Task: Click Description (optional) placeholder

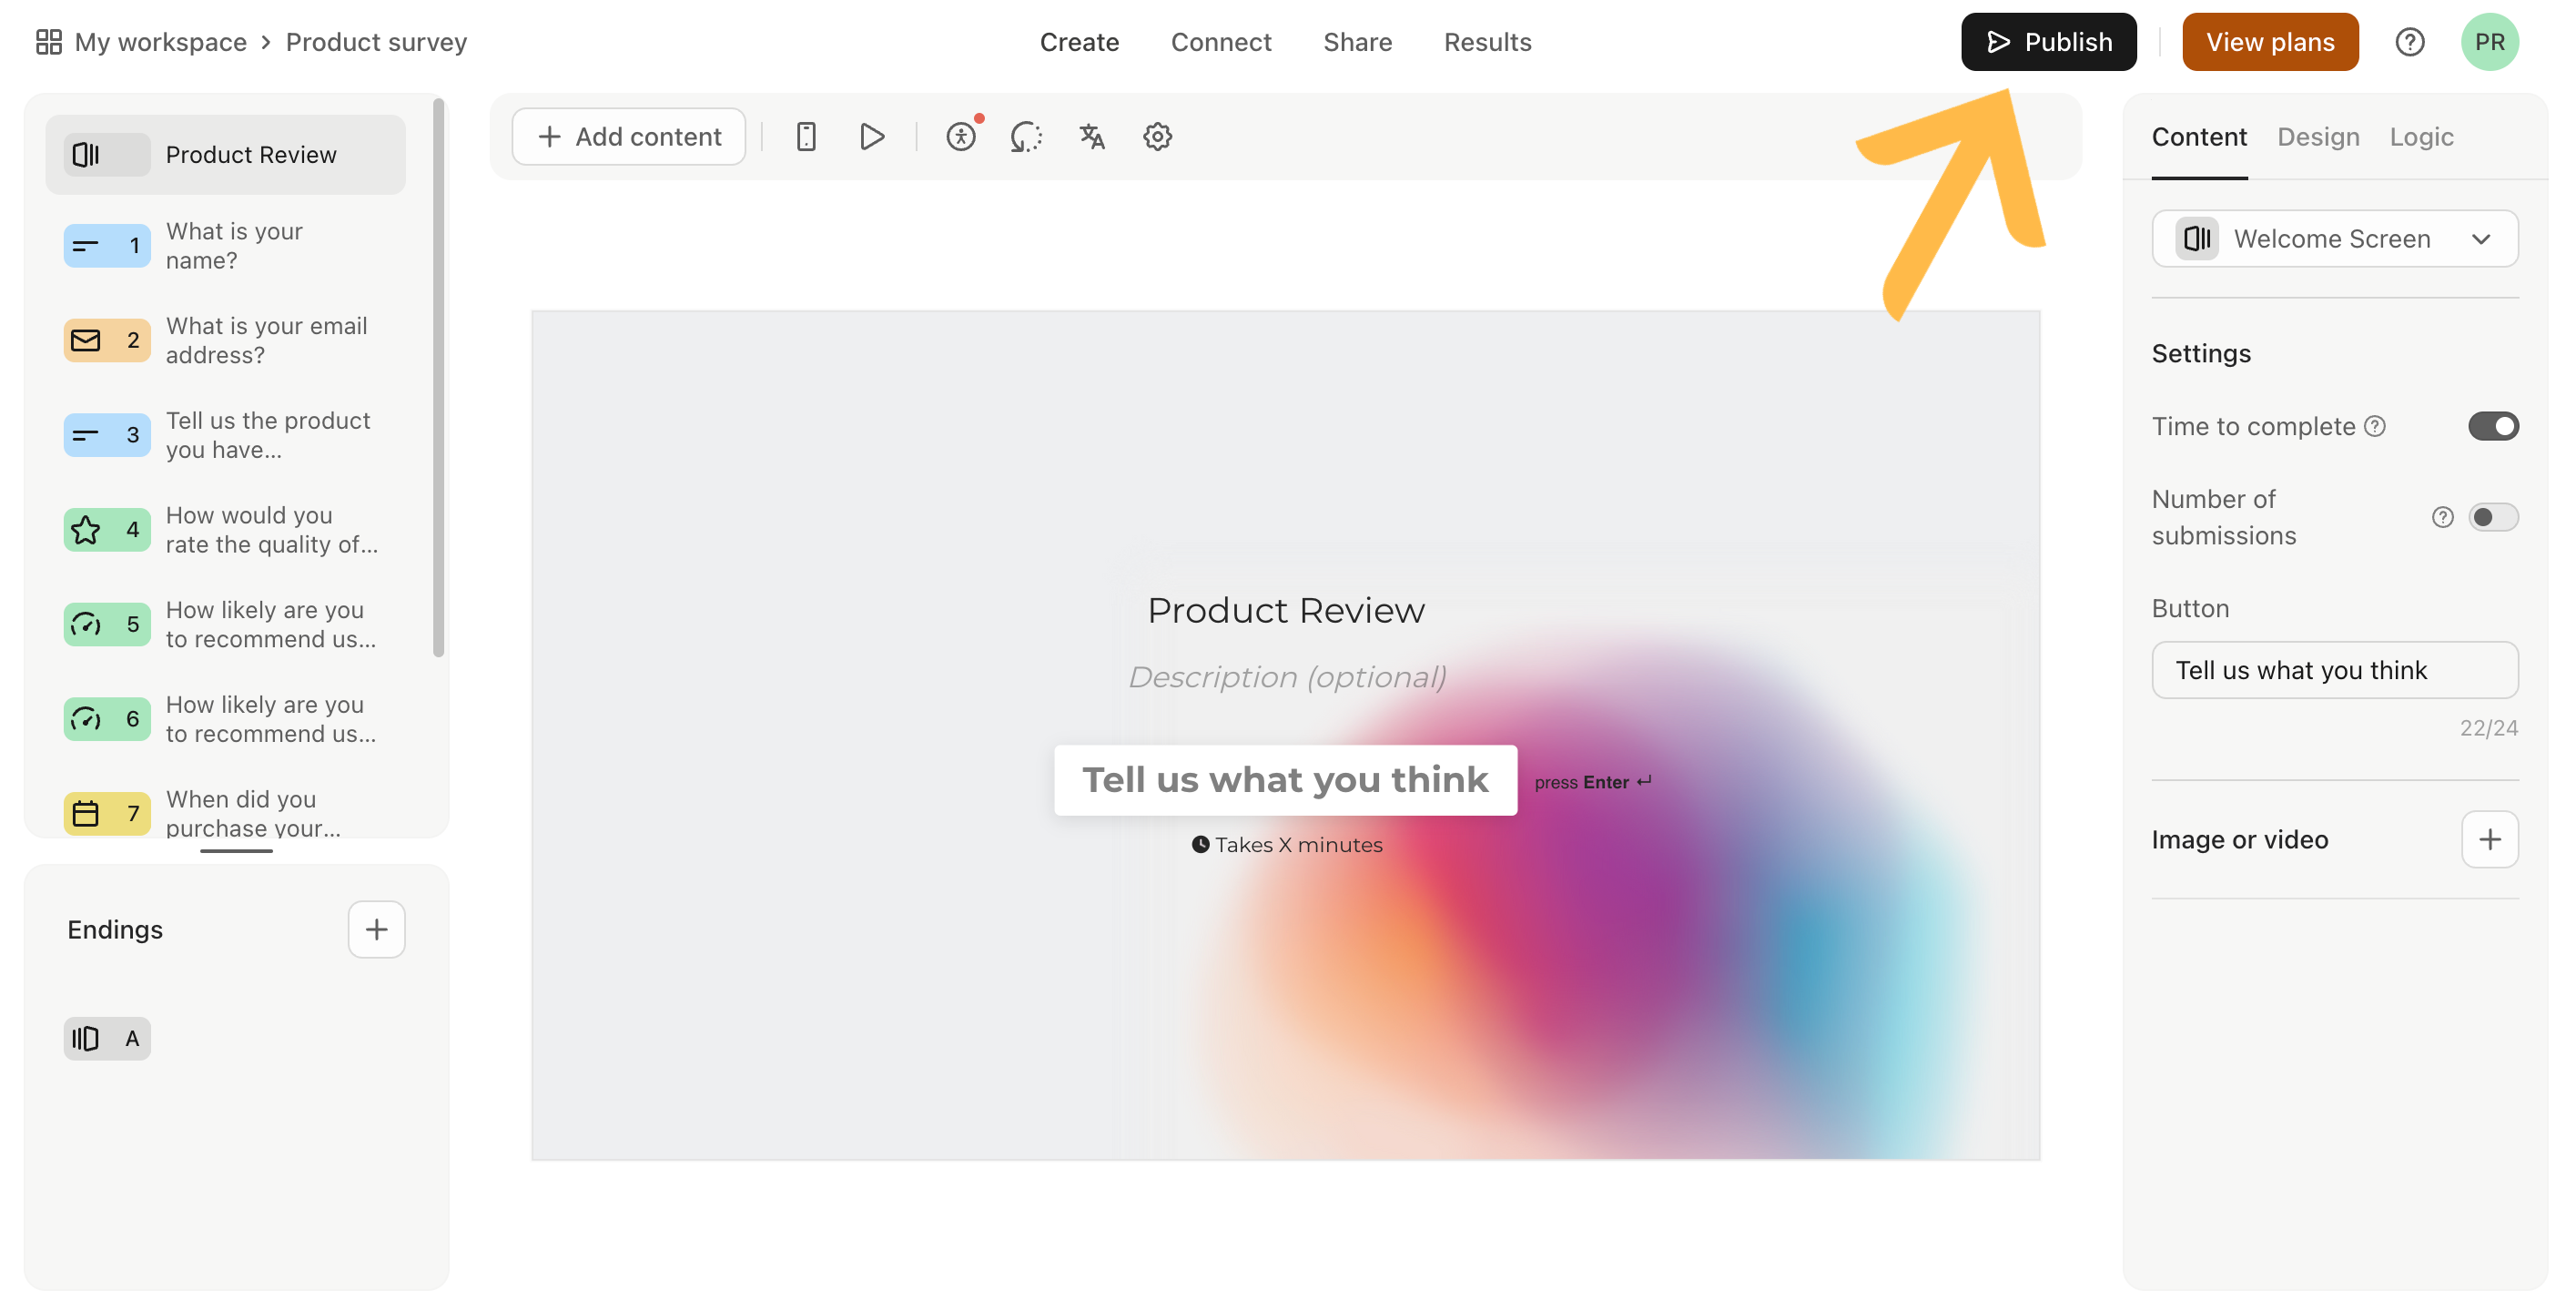Action: coord(1287,677)
